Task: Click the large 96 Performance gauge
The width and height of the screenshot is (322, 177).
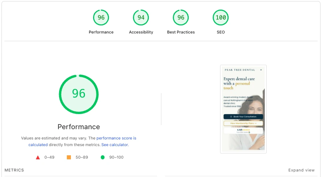Action: click(79, 94)
